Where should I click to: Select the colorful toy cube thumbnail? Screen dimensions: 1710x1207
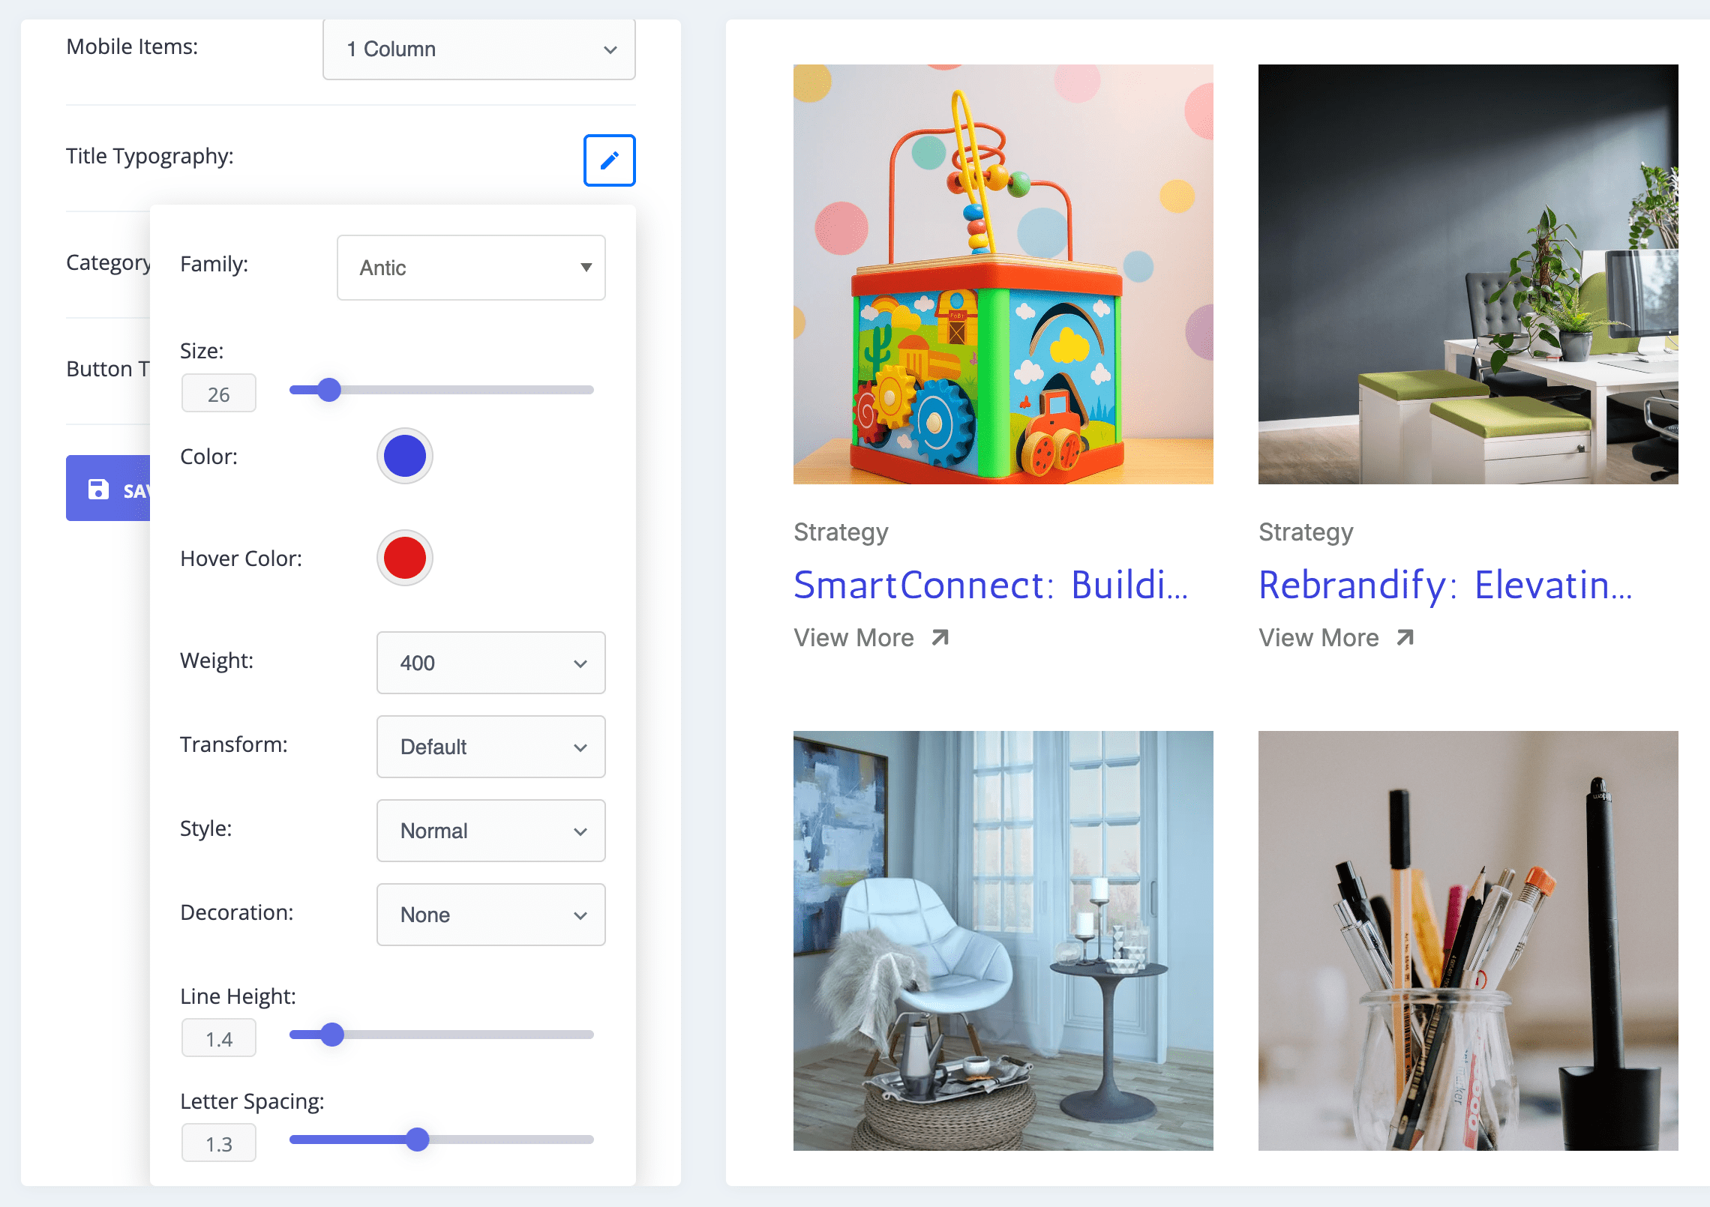click(1003, 274)
